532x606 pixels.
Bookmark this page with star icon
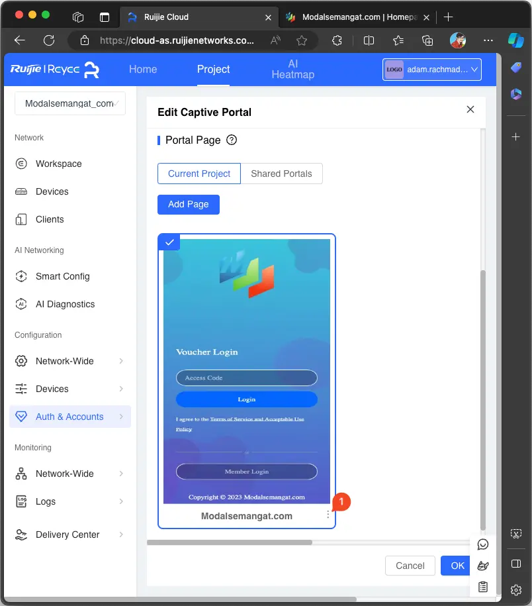pyautogui.click(x=302, y=40)
